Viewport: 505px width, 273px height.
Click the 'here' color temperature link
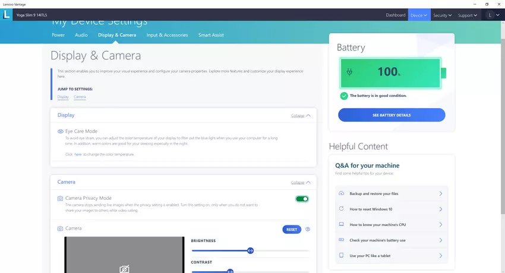pyautogui.click(x=78, y=154)
